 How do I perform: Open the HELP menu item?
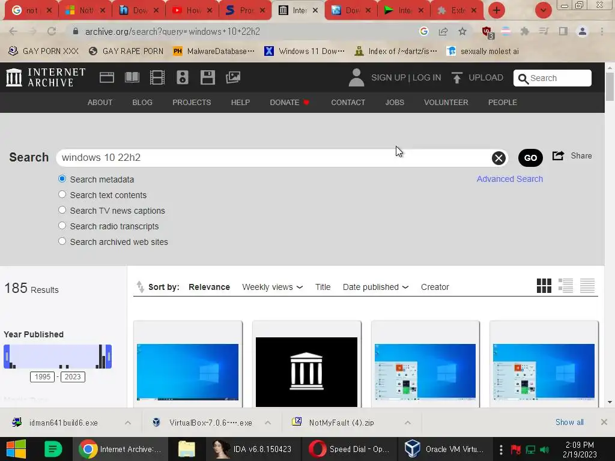[x=240, y=102]
